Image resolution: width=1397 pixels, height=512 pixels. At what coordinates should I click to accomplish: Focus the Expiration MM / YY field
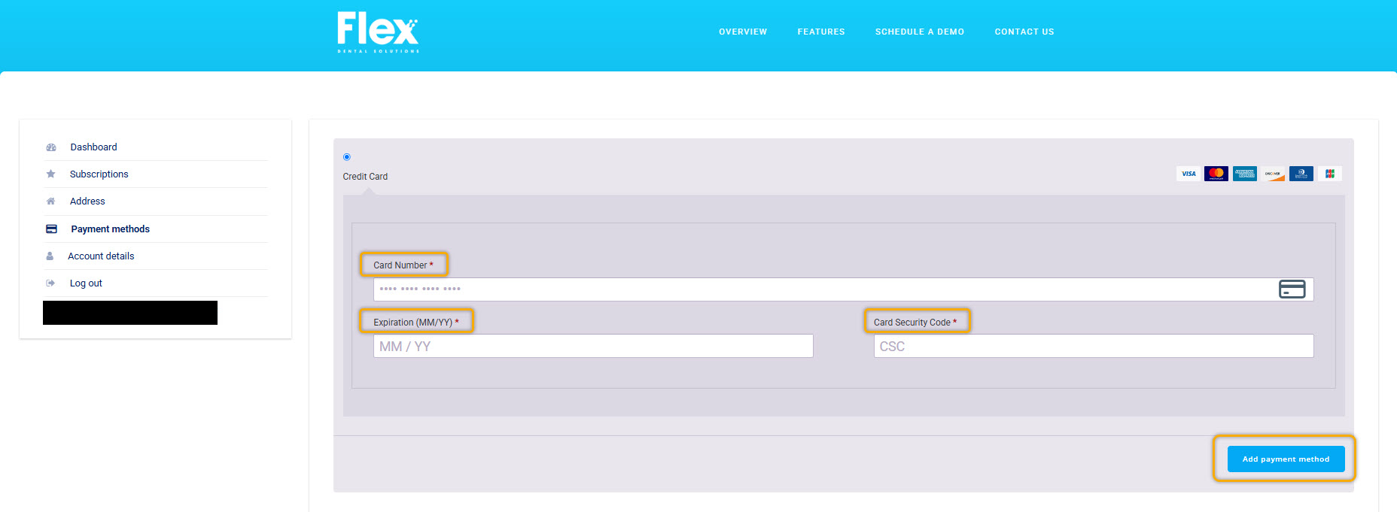[593, 346]
